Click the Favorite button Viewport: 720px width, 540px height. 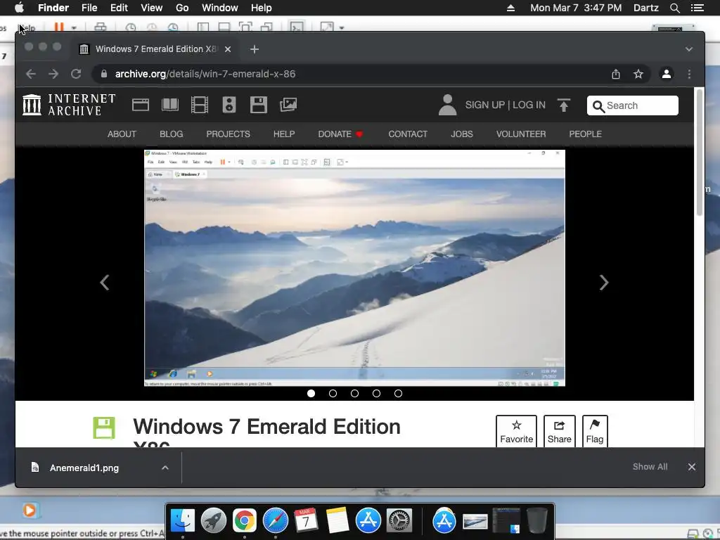pyautogui.click(x=516, y=431)
